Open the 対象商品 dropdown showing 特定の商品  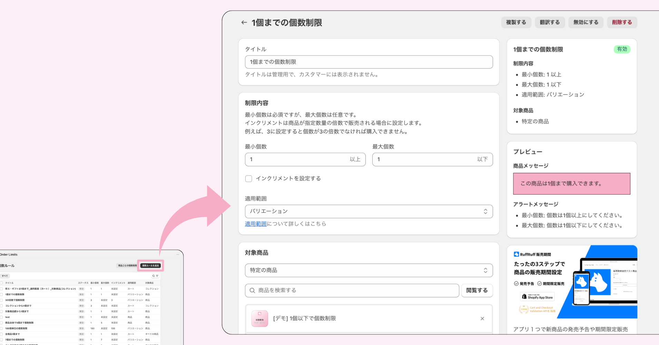[x=369, y=270]
